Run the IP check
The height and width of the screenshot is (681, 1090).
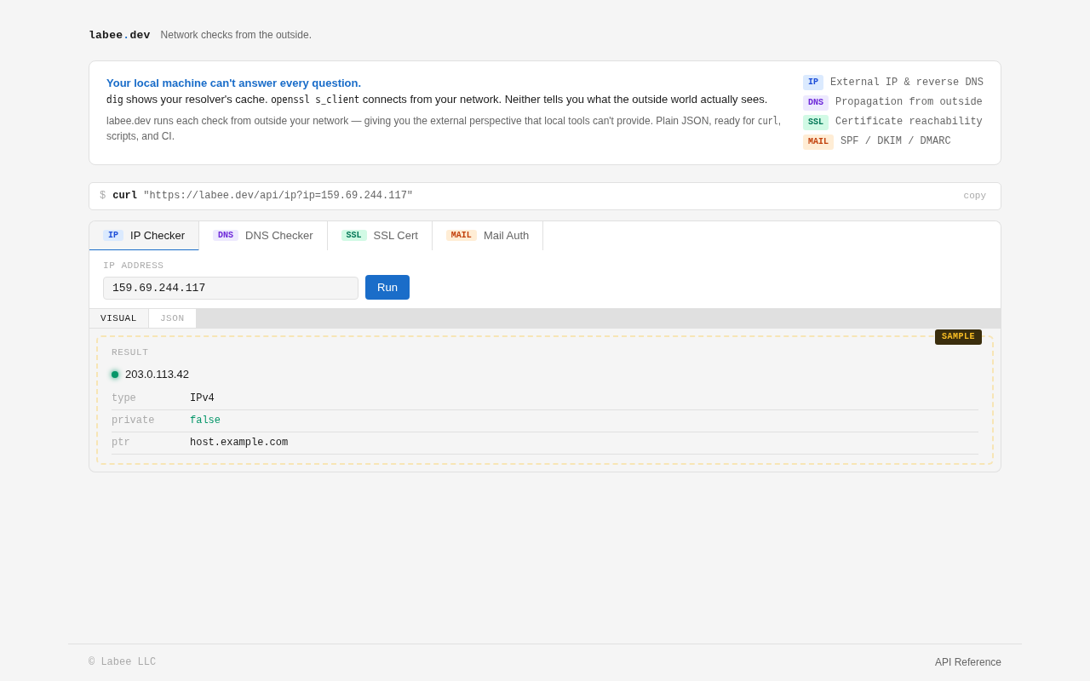pyautogui.click(x=387, y=288)
